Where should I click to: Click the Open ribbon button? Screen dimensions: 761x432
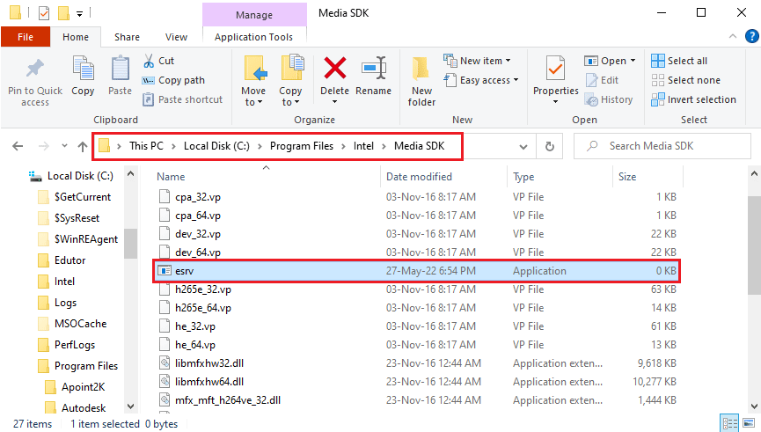(605, 61)
